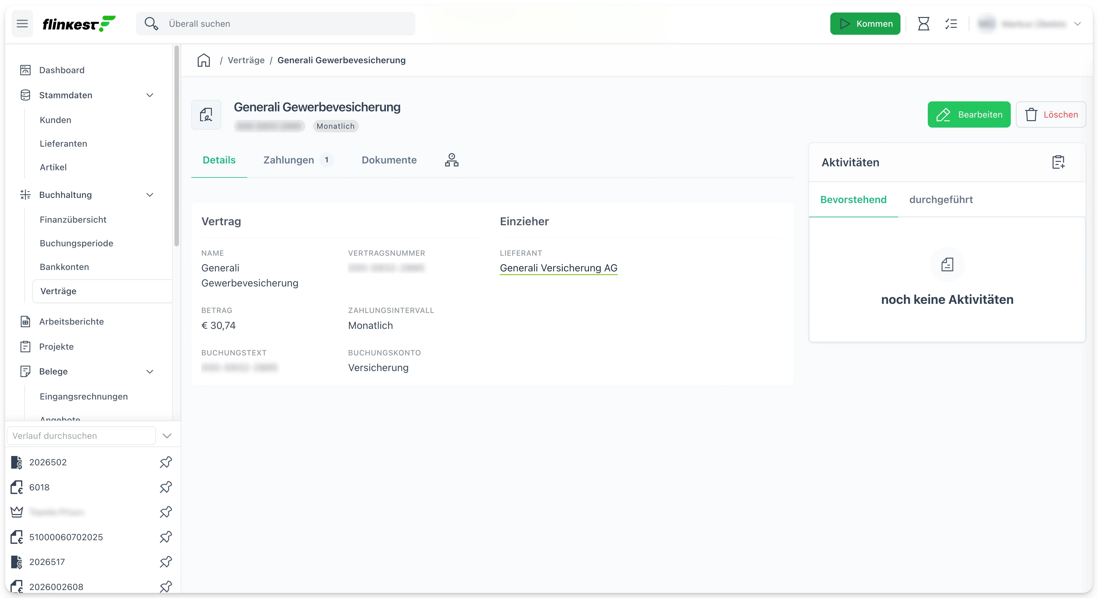This screenshot has height=598, width=1098.
Task: Open Artikel in the sidebar
Action: (53, 167)
